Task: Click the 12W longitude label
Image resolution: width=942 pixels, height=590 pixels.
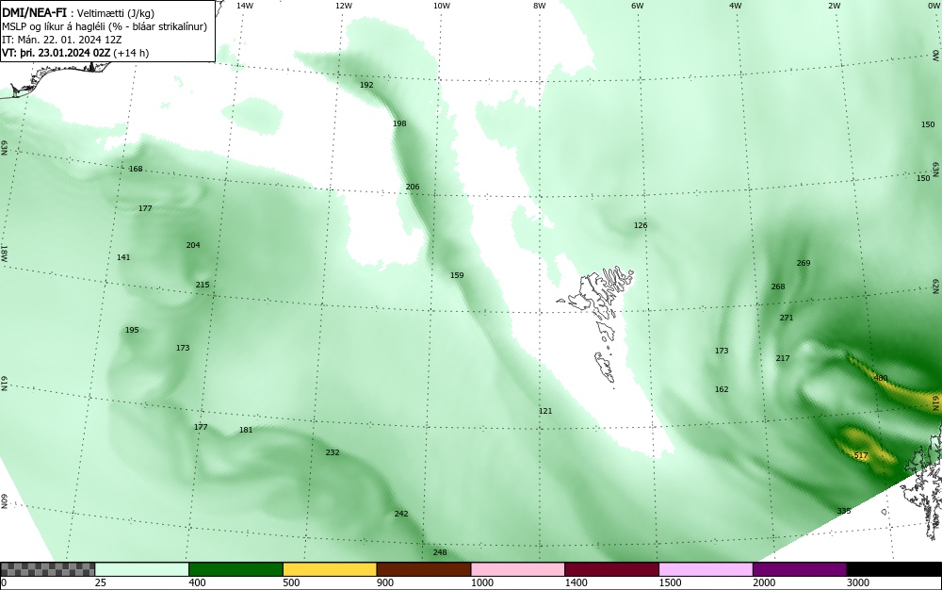Action: 344,6
